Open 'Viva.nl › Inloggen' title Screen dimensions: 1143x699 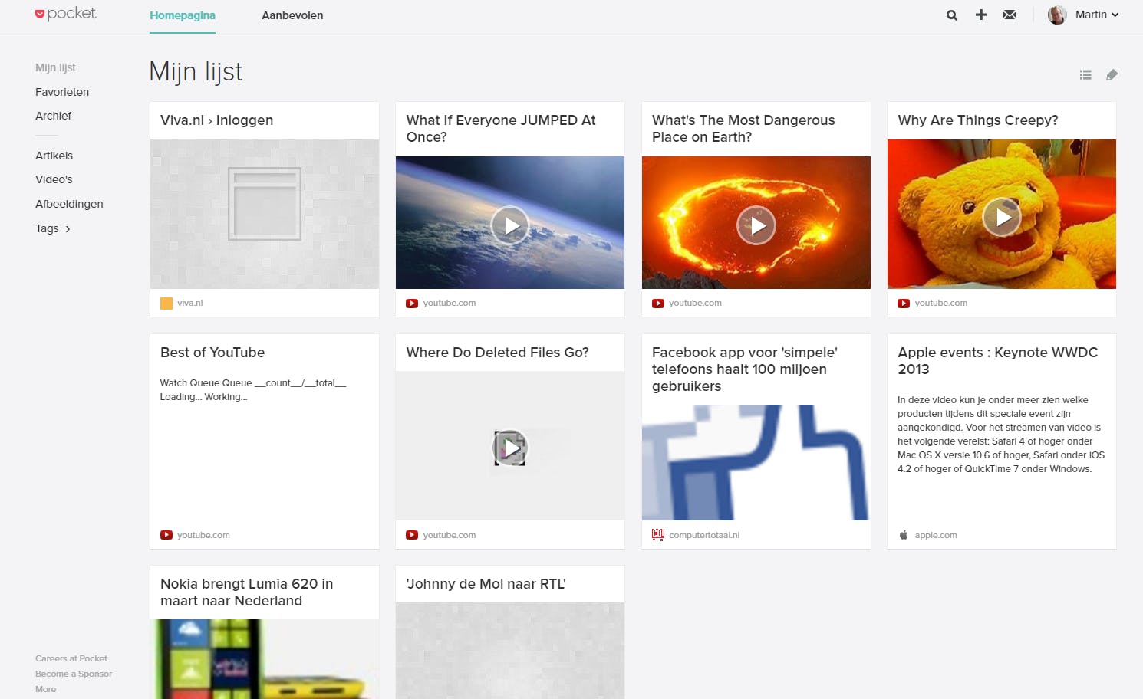pyautogui.click(x=217, y=120)
